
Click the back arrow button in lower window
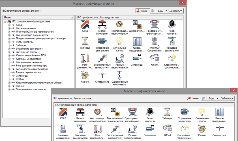coord(203,98)
